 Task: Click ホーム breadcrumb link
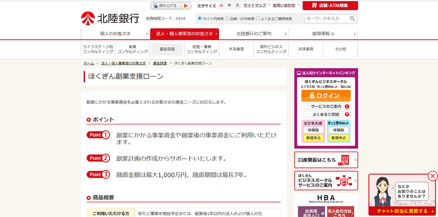[88, 63]
